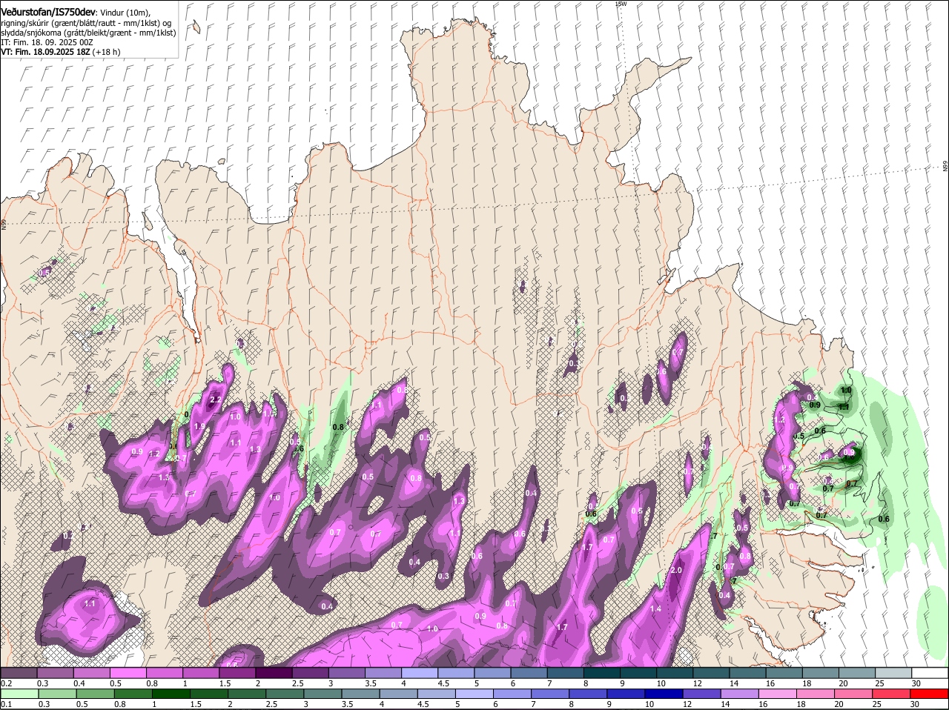Select purple legend swatch between 2 and 2.5
The image size is (949, 710).
pos(274,673)
